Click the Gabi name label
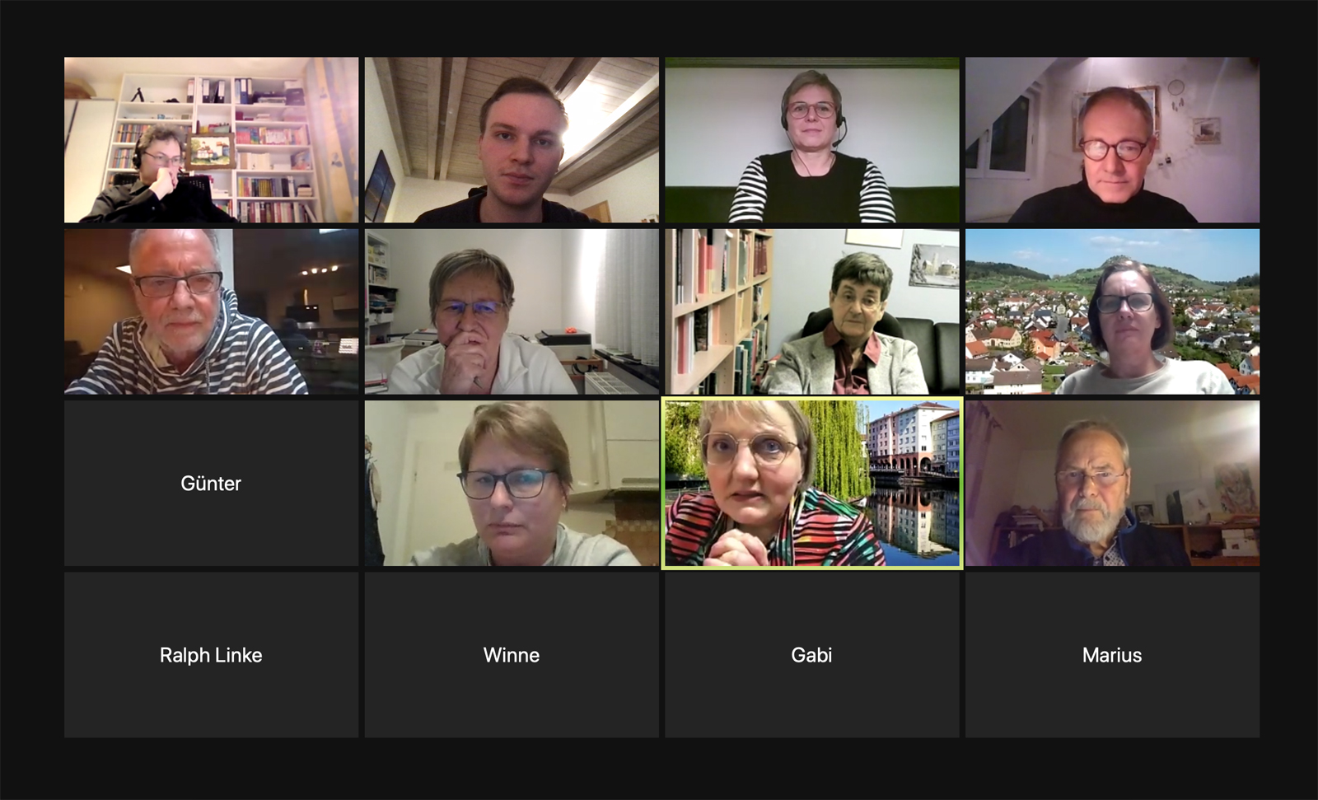 811,655
